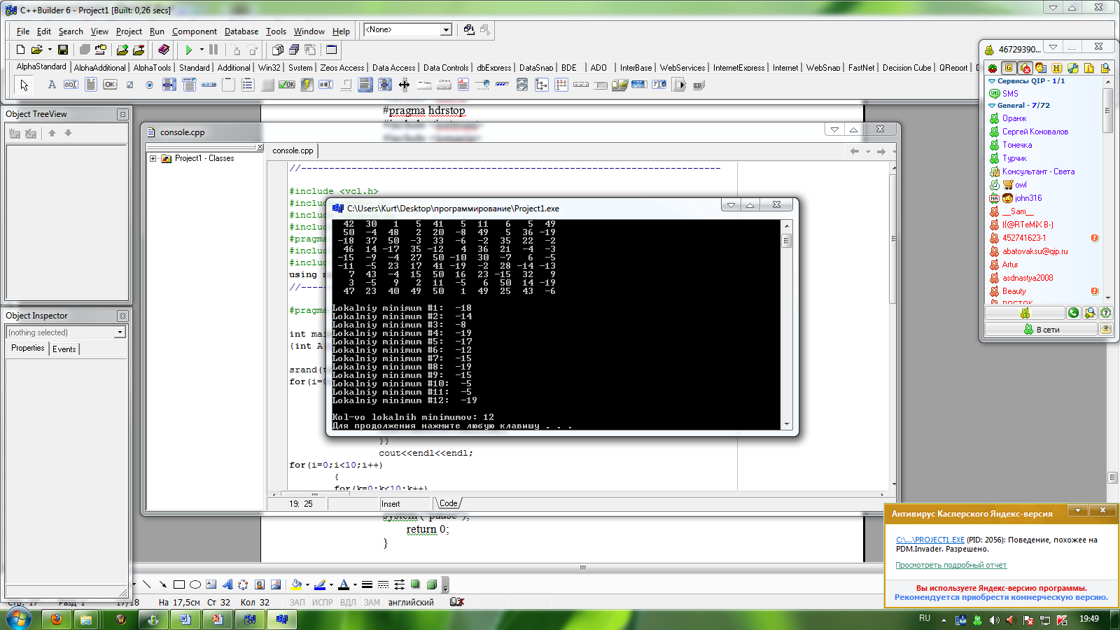The height and width of the screenshot is (630, 1120).
Task: Click the Properties tab in Object Inspector
Action: click(28, 348)
